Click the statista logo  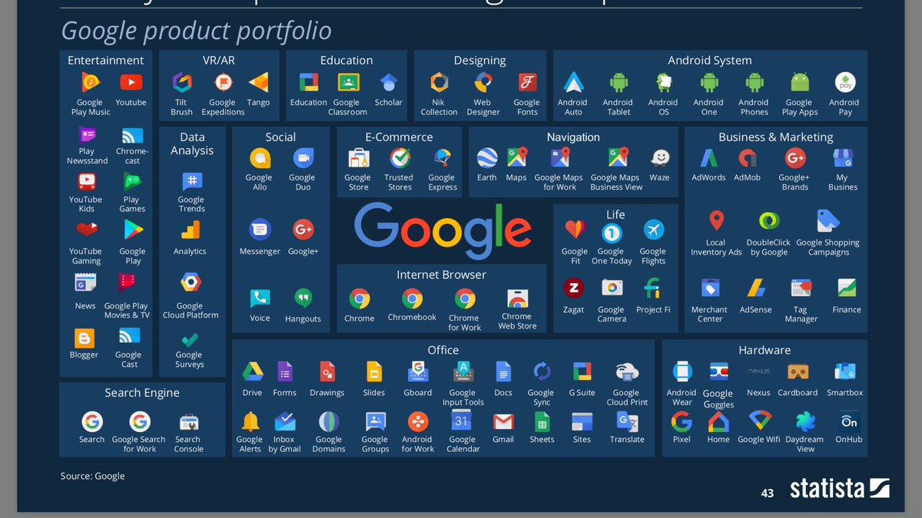click(x=840, y=488)
